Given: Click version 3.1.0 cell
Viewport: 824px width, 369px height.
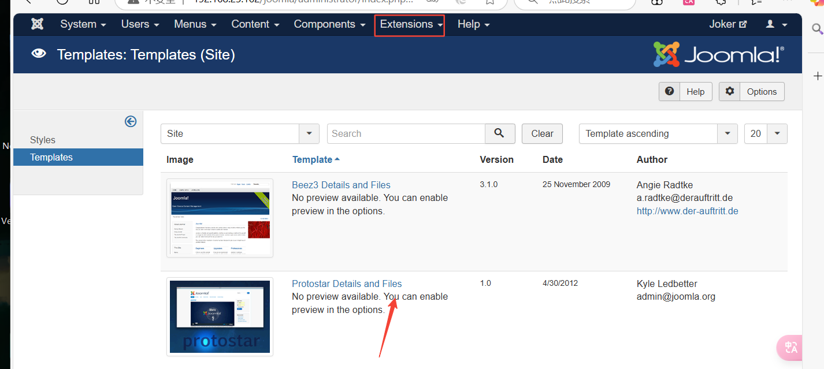Looking at the screenshot, I should pos(489,184).
